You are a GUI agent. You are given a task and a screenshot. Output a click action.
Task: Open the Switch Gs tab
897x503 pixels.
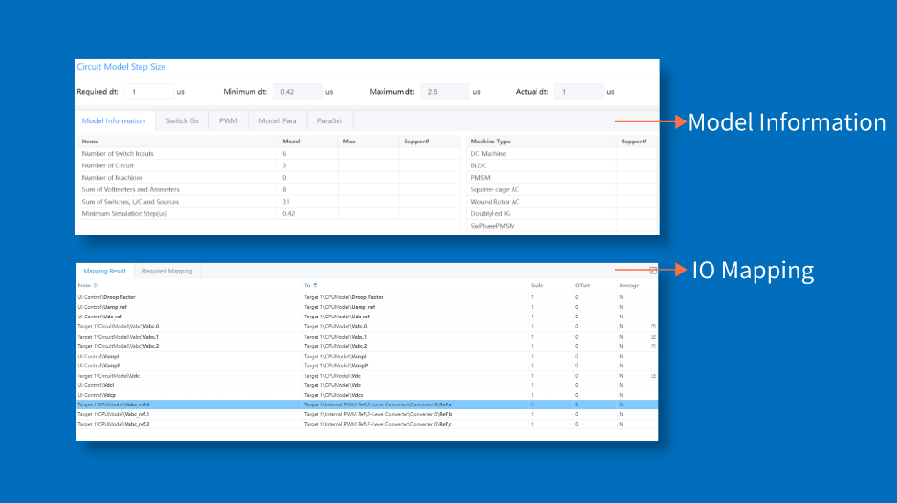pos(182,120)
